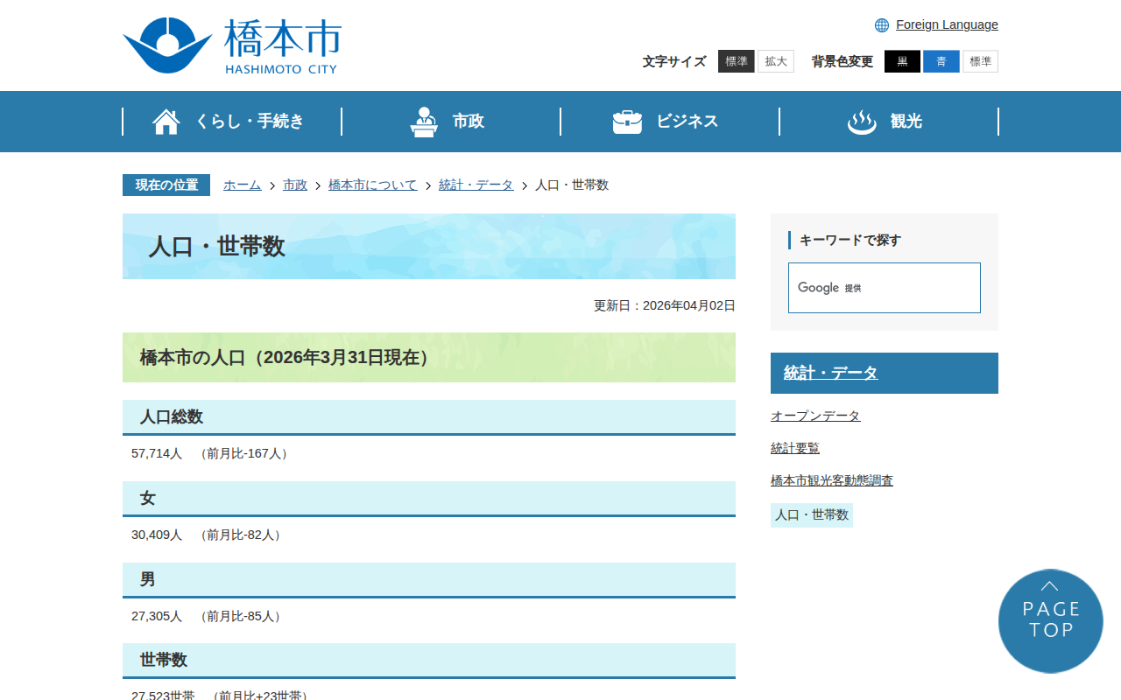The height and width of the screenshot is (700, 1121).
Task: Click the briefcase icon for ビジネス
Action: click(x=627, y=122)
